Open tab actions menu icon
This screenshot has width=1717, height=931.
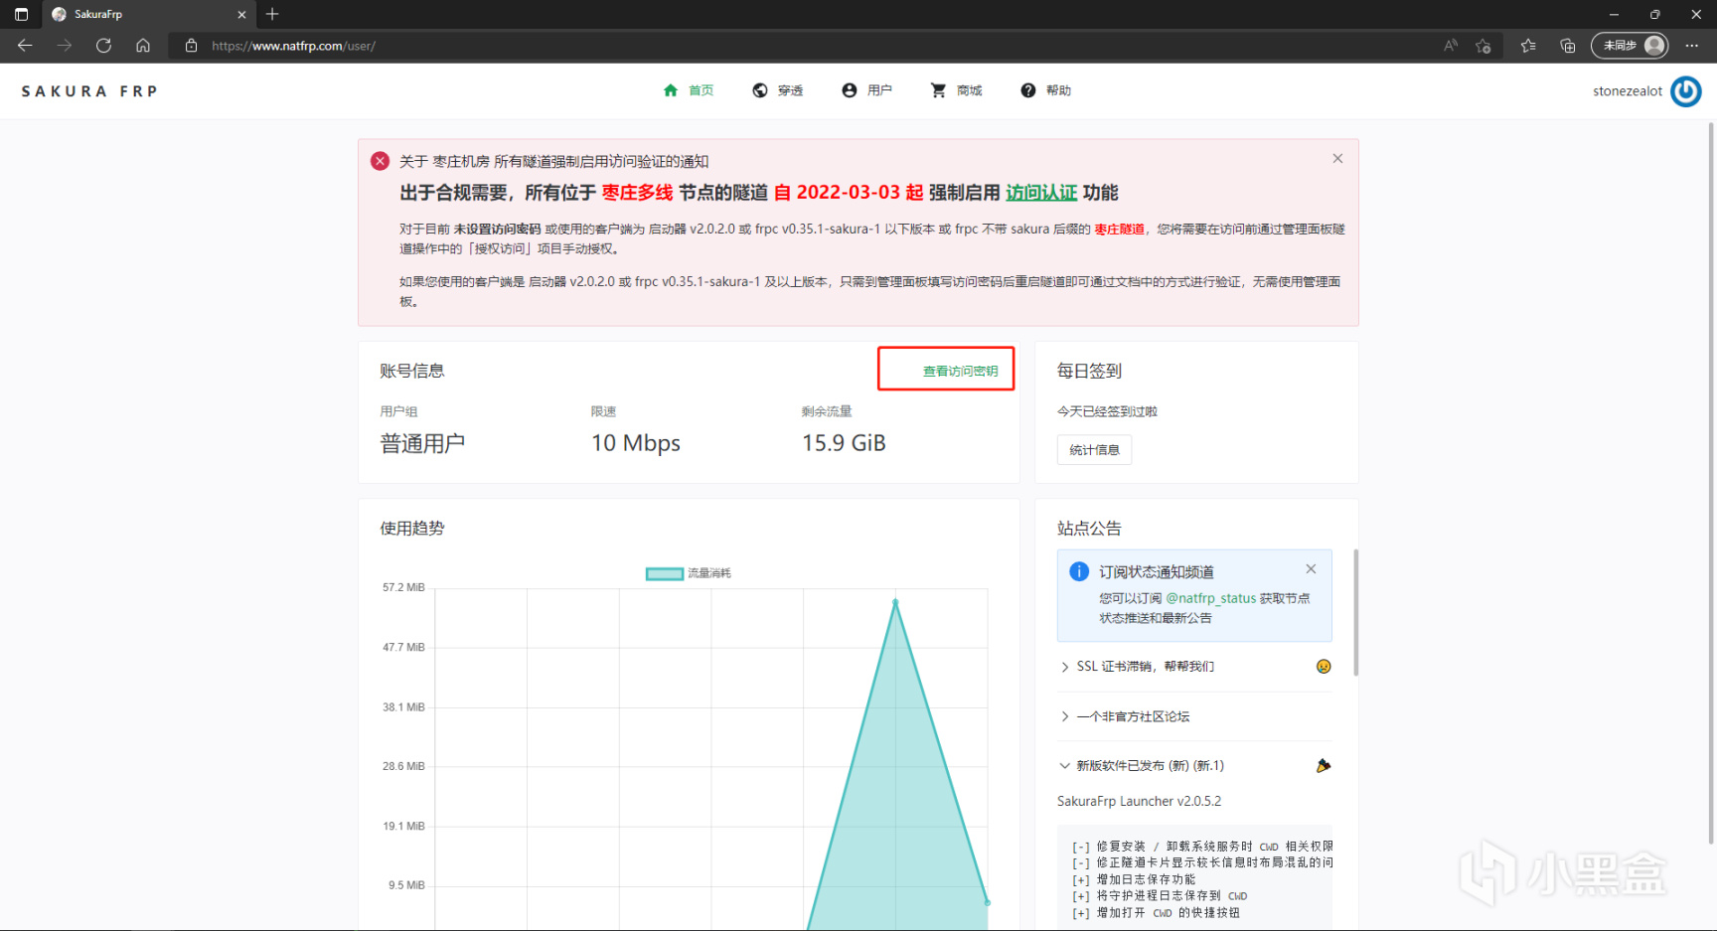coord(21,14)
